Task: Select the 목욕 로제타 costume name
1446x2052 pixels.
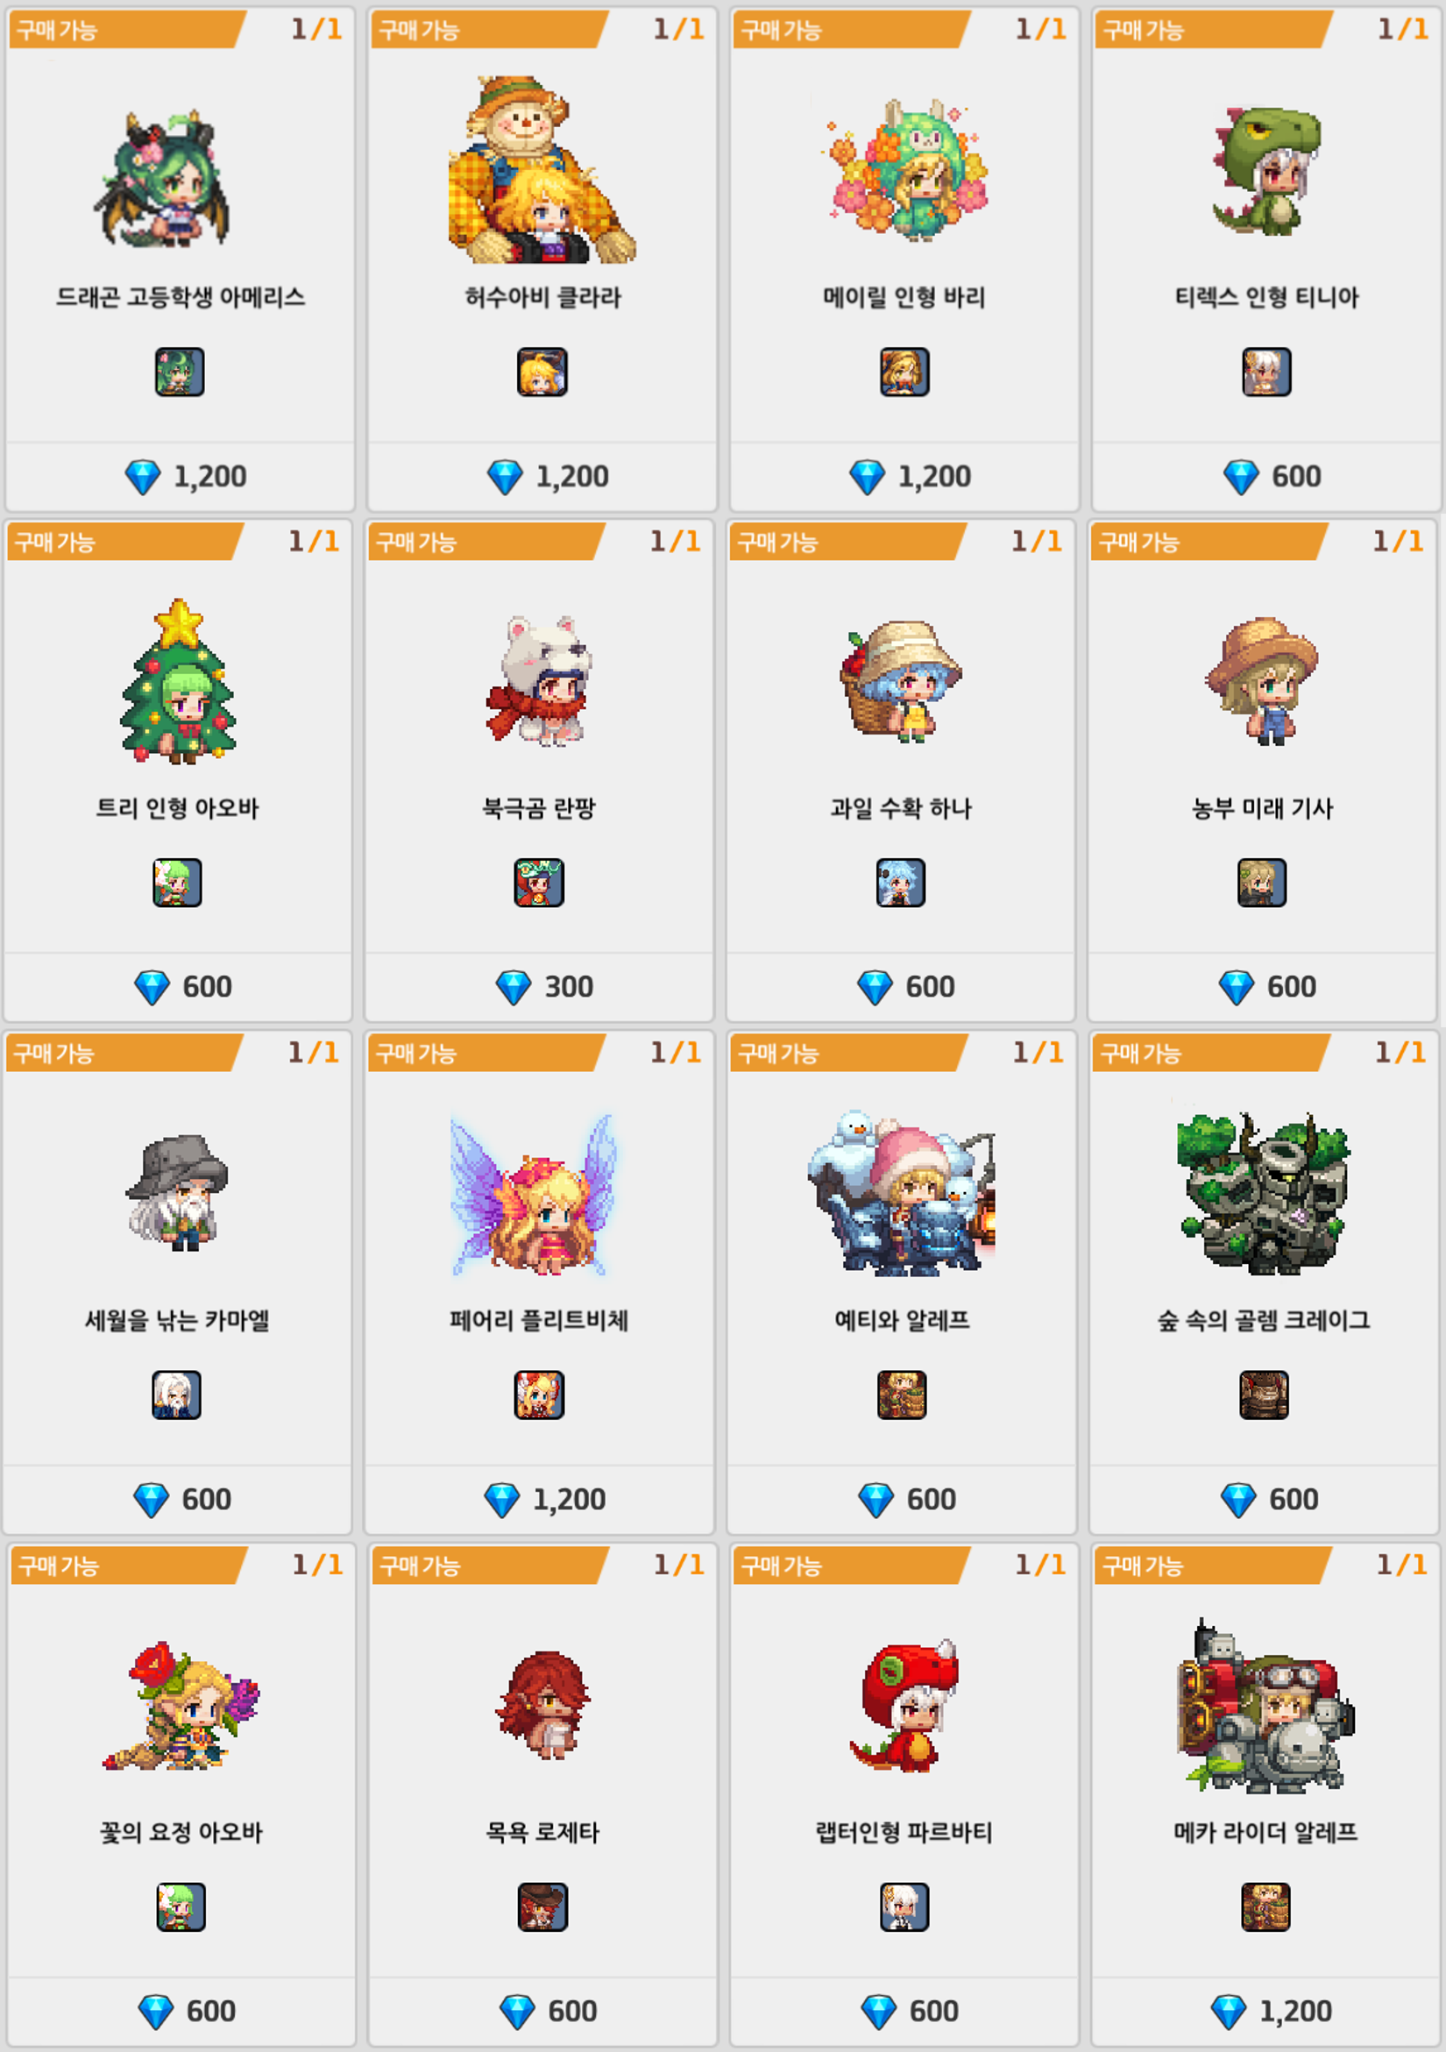Action: (x=542, y=1832)
